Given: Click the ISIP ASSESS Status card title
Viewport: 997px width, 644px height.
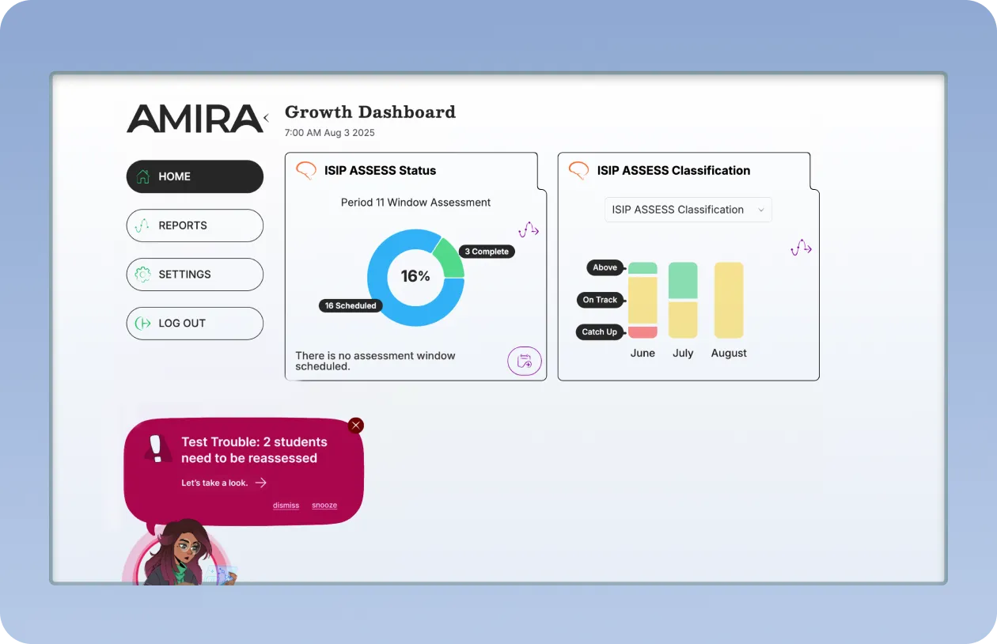Looking at the screenshot, I should click(380, 170).
